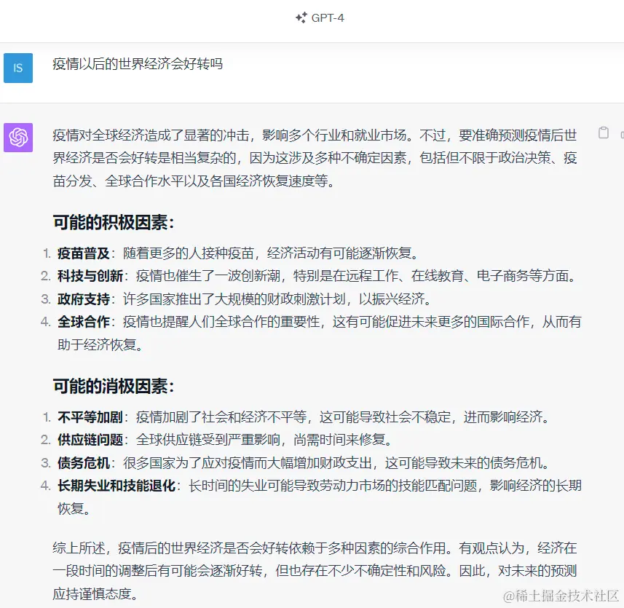Click the user question 疫情以后的世界经济会好转吗

point(138,63)
